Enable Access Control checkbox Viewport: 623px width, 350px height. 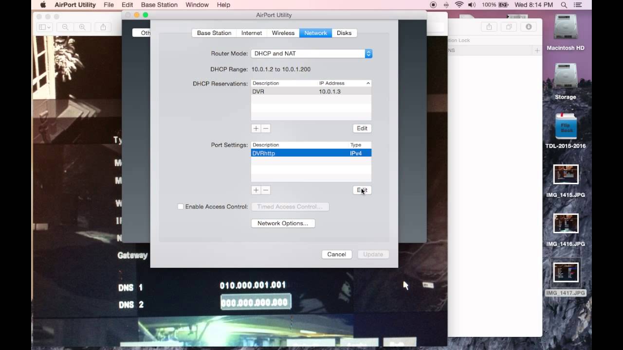(181, 207)
